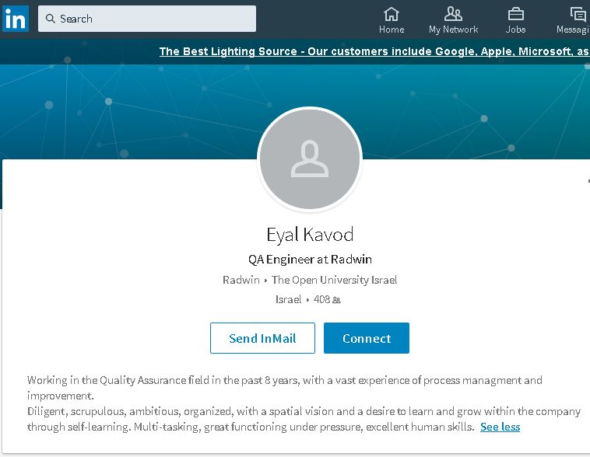Select The Open University Israel education text
Image resolution: width=590 pixels, height=457 pixels.
pyautogui.click(x=334, y=280)
